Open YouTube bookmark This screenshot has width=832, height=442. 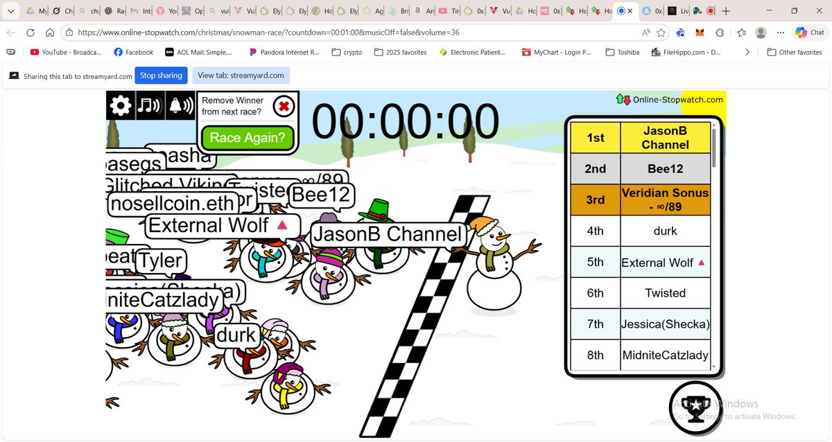tap(66, 52)
